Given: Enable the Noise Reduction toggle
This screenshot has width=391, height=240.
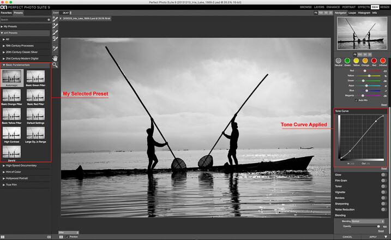Looking at the screenshot, I should [384, 209].
